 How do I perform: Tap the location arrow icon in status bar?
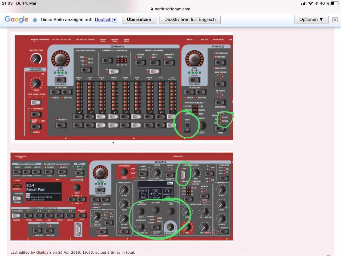tap(316, 3)
